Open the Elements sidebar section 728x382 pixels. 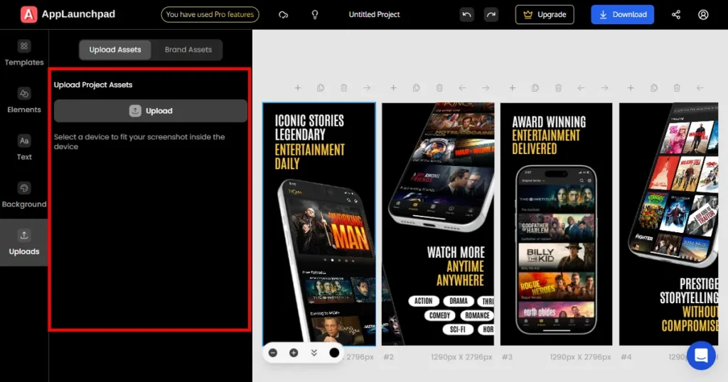coord(24,101)
